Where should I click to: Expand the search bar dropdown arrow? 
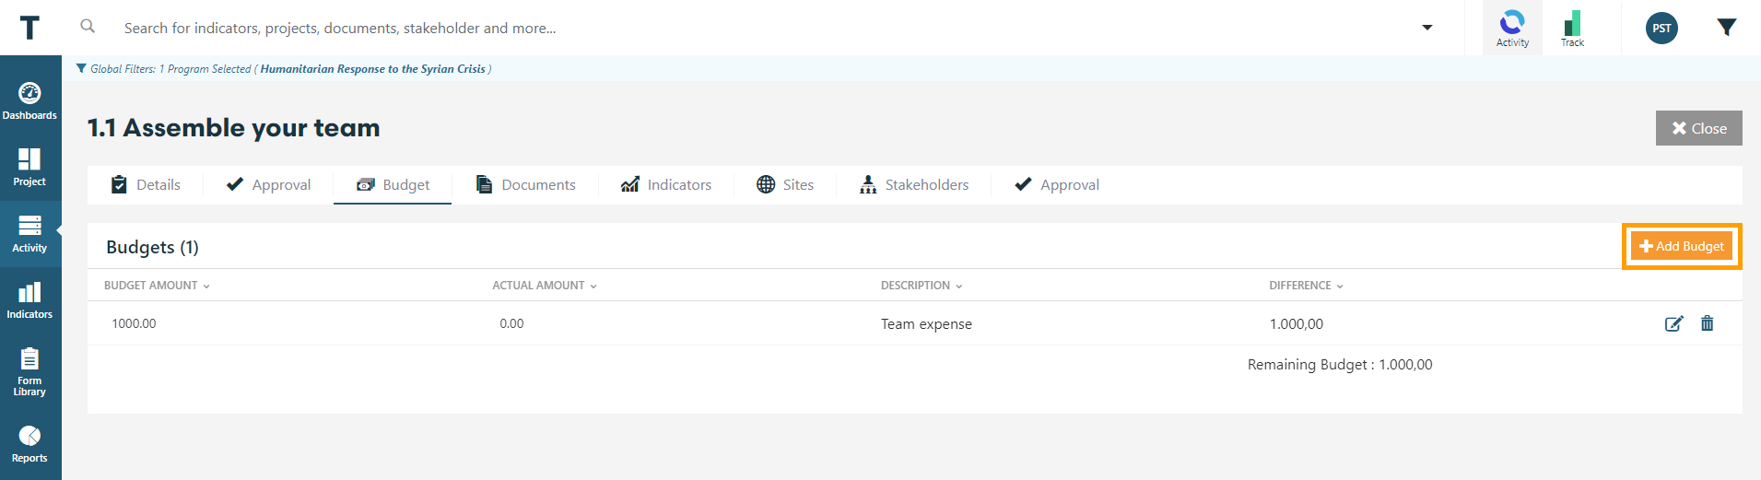tap(1426, 28)
